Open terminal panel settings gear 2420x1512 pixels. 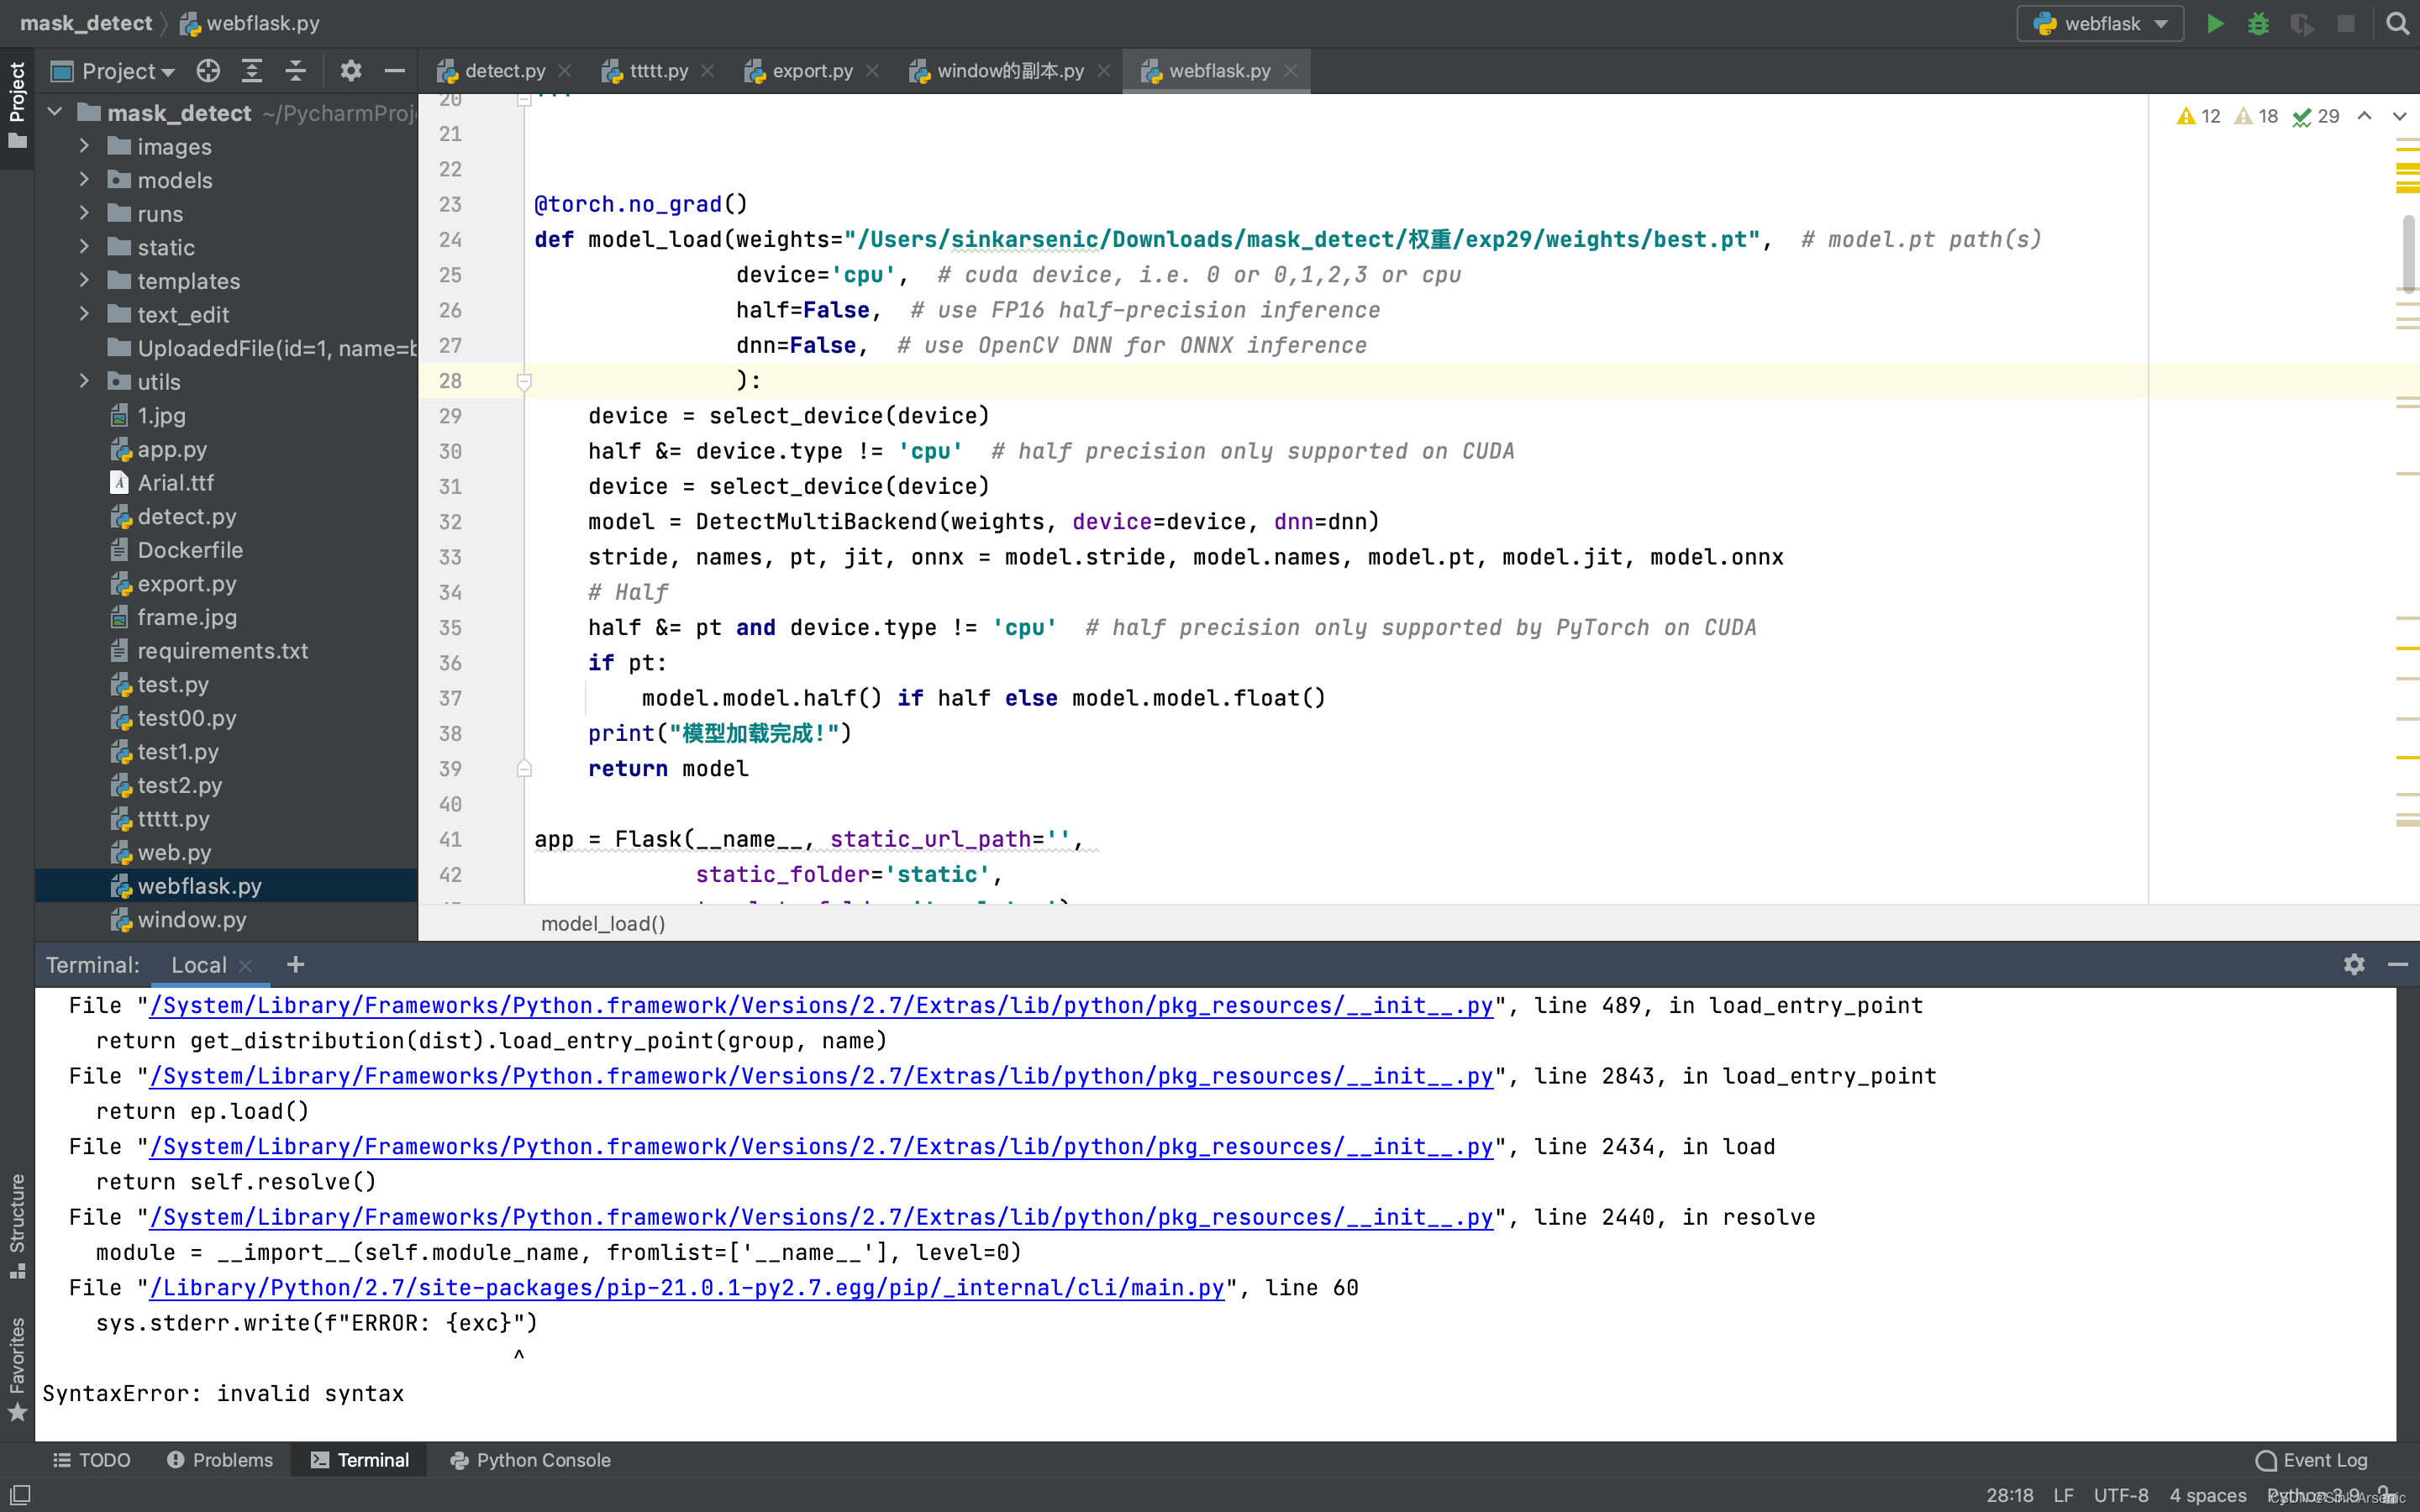[2354, 964]
